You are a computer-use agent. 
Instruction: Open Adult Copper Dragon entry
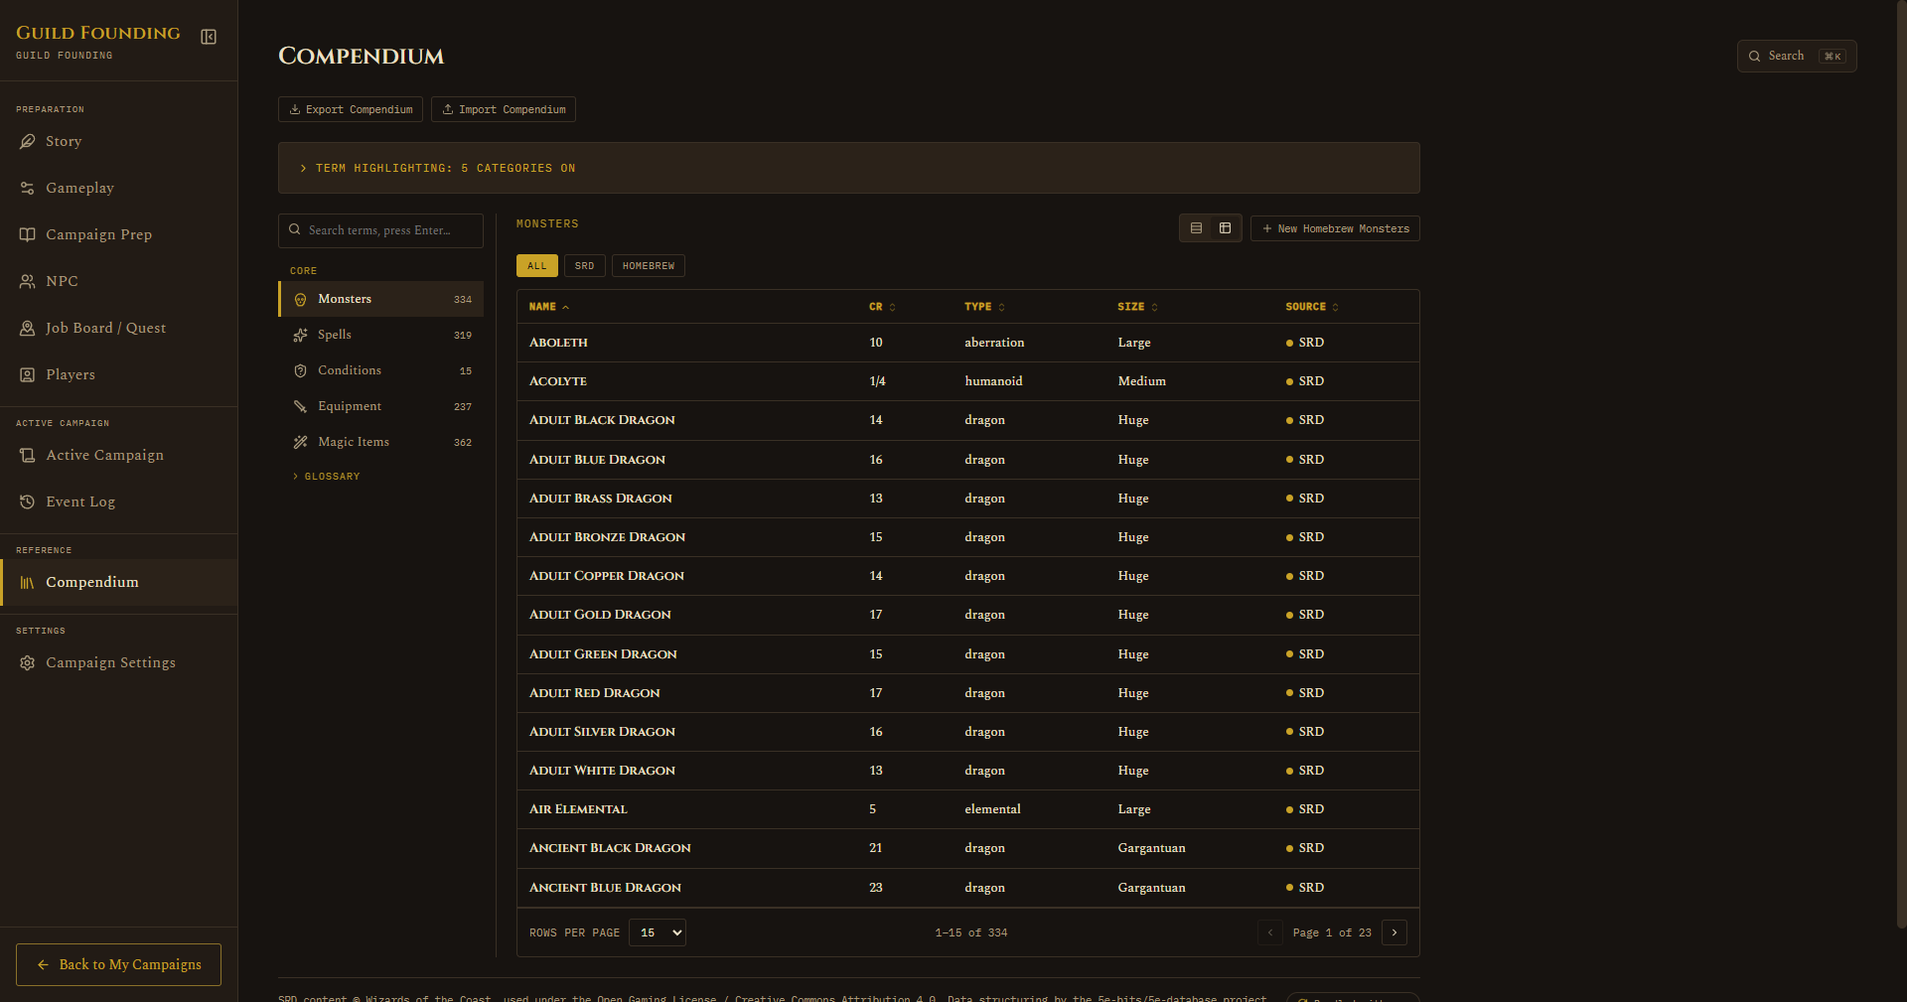(x=968, y=576)
